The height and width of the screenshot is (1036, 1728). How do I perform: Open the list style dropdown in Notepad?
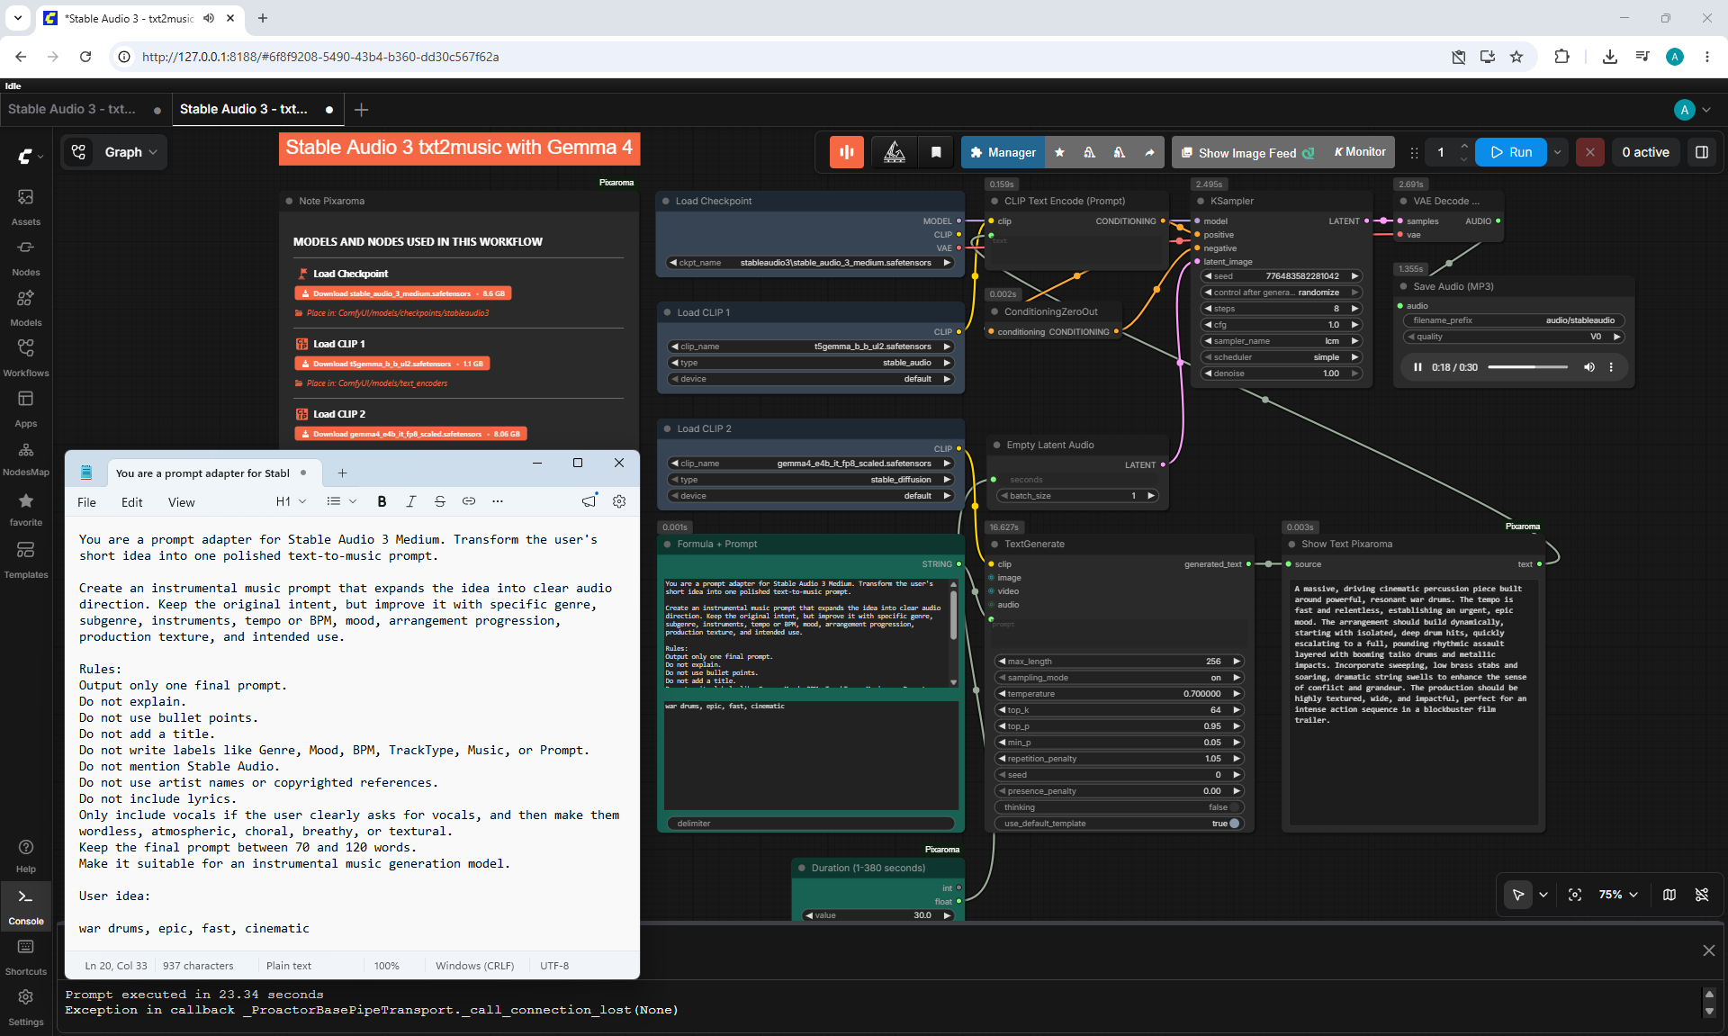tap(341, 501)
